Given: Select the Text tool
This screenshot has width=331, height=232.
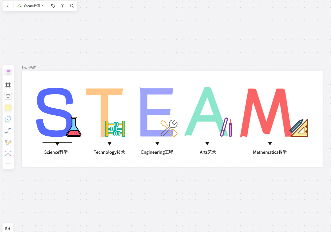Looking at the screenshot, I should click(8, 96).
